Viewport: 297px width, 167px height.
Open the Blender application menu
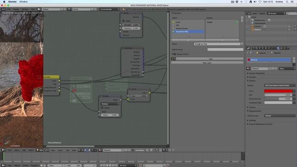[x=13, y=2]
